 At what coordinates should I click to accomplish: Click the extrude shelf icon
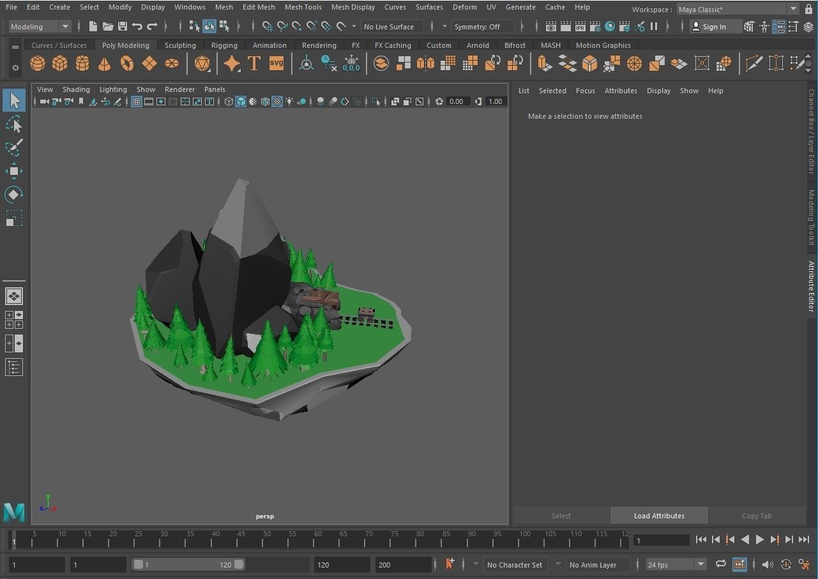pos(544,63)
